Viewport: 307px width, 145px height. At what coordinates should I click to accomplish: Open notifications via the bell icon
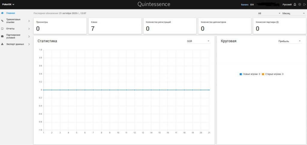point(295,4)
